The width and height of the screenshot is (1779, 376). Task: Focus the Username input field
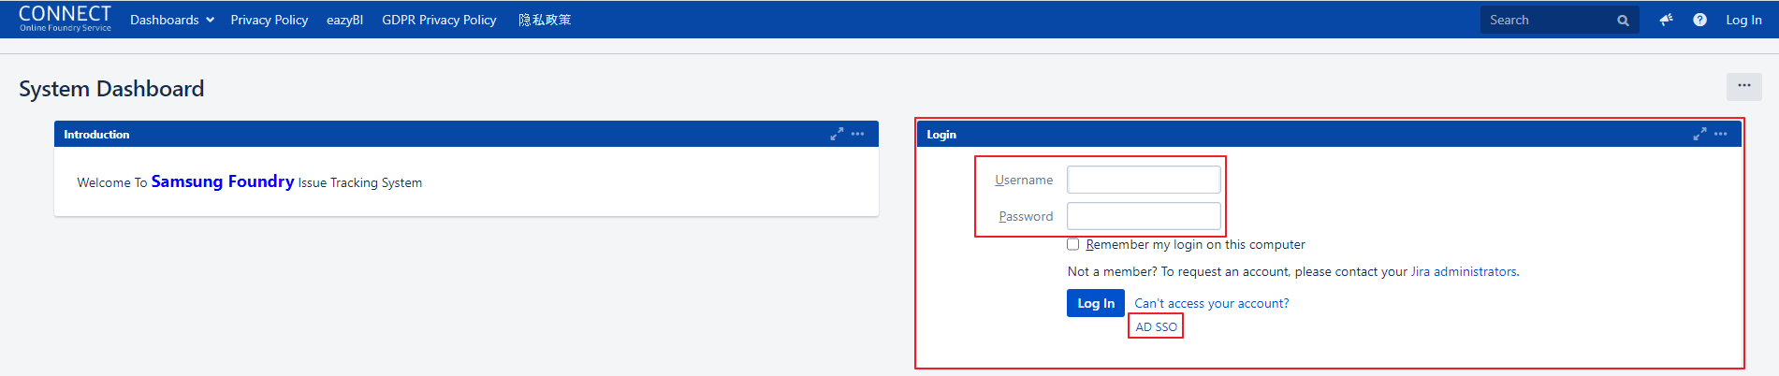tap(1144, 180)
